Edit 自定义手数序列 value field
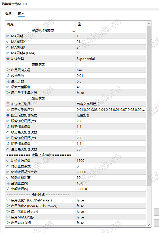 (x=111, y=110)
